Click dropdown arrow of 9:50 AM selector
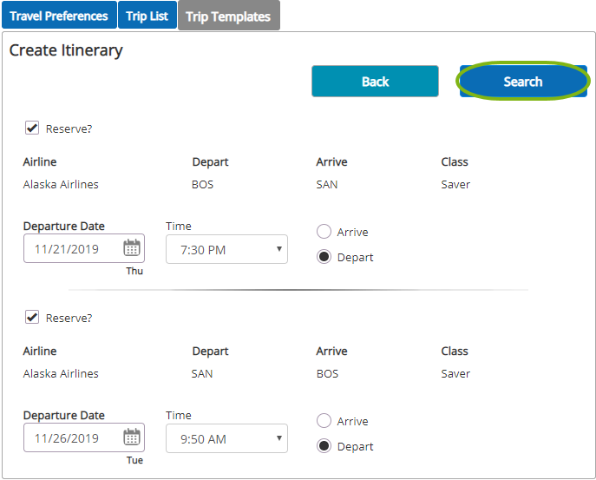The width and height of the screenshot is (596, 480). click(279, 437)
